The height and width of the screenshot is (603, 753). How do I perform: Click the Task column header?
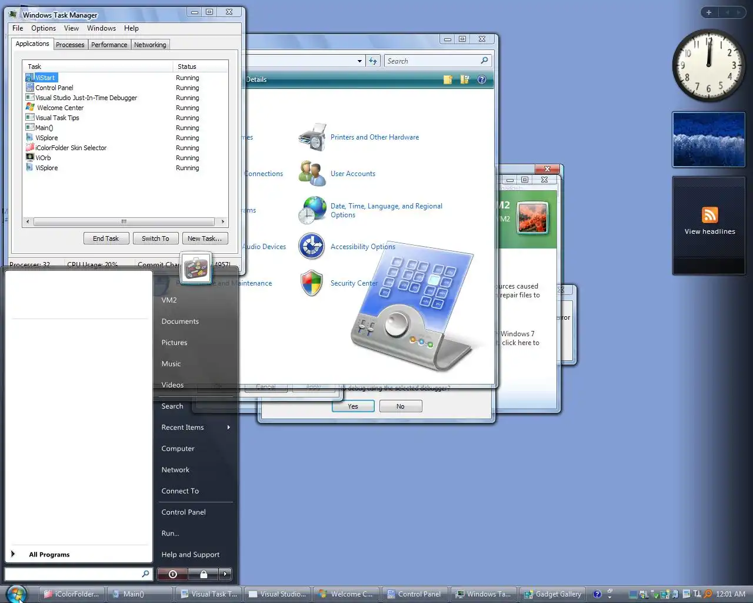coord(98,67)
